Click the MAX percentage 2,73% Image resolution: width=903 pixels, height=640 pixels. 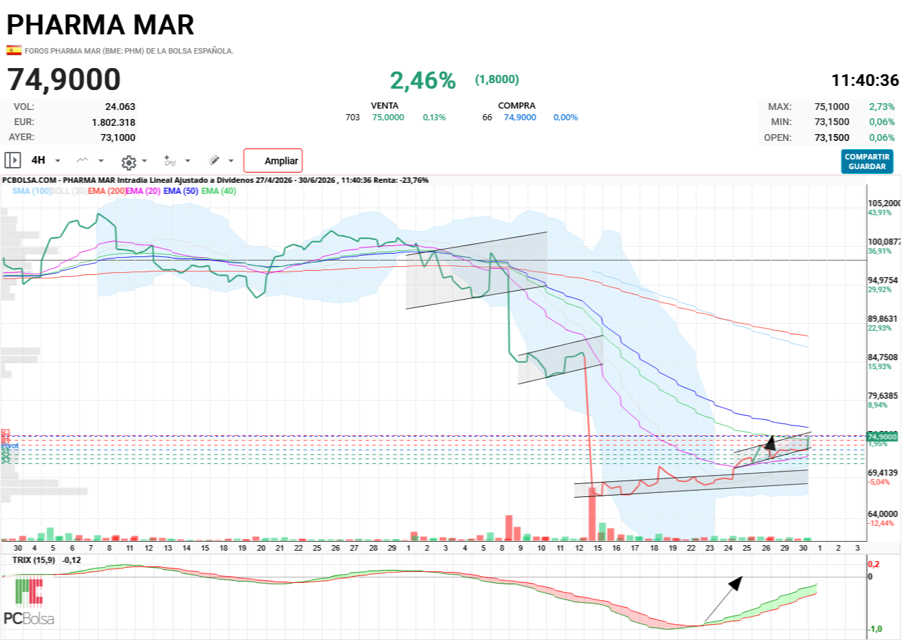coord(882,107)
